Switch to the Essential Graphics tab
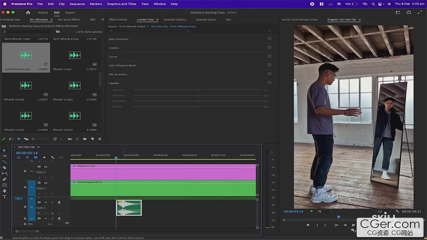This screenshot has height=240, width=427. (x=175, y=19)
